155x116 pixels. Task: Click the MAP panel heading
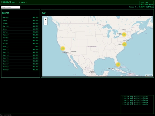click(44, 13)
